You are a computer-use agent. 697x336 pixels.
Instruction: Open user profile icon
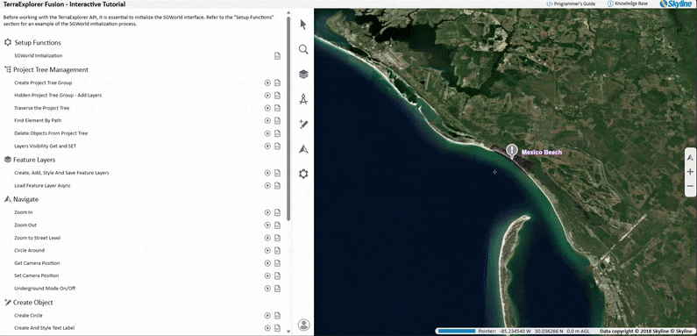(x=303, y=325)
